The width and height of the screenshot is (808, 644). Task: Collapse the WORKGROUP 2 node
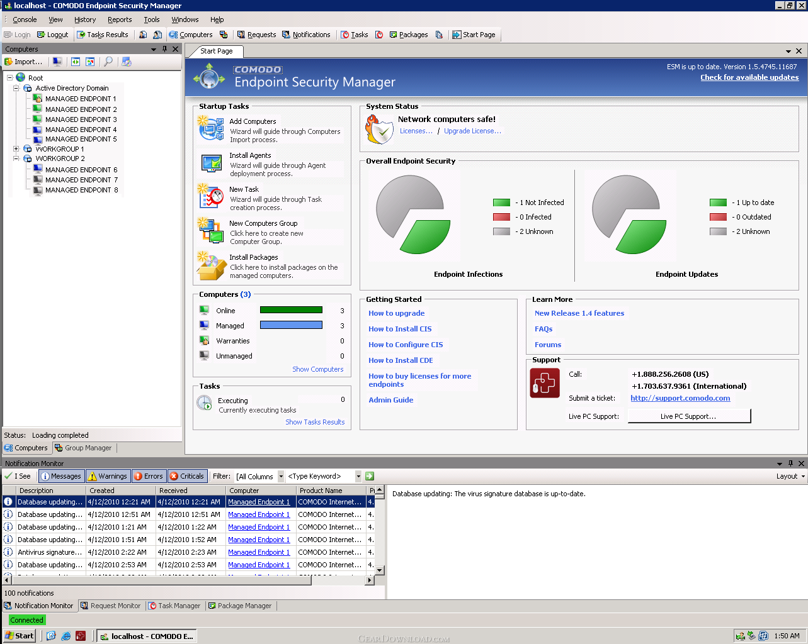click(x=16, y=158)
